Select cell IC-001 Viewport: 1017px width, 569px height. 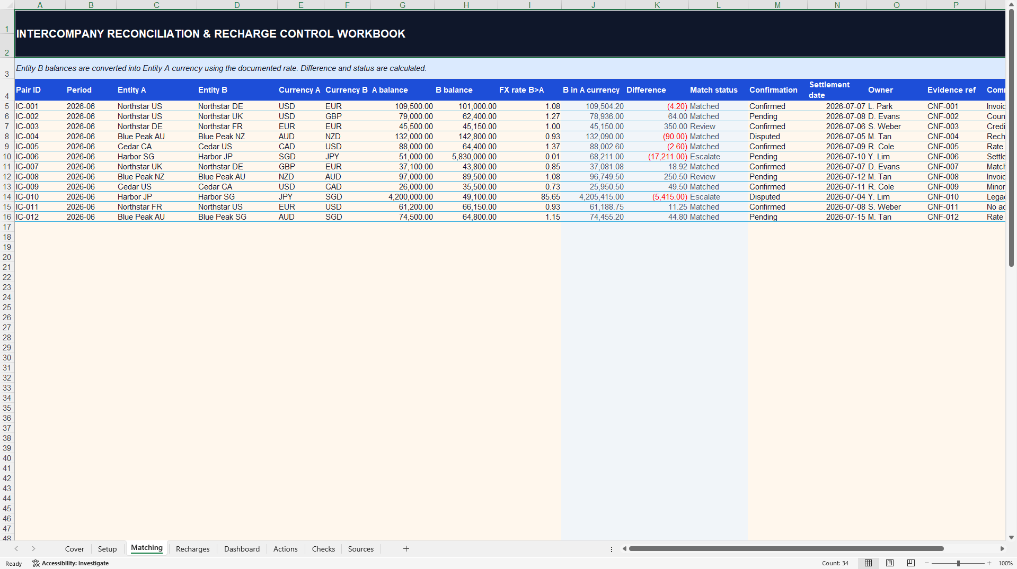40,106
